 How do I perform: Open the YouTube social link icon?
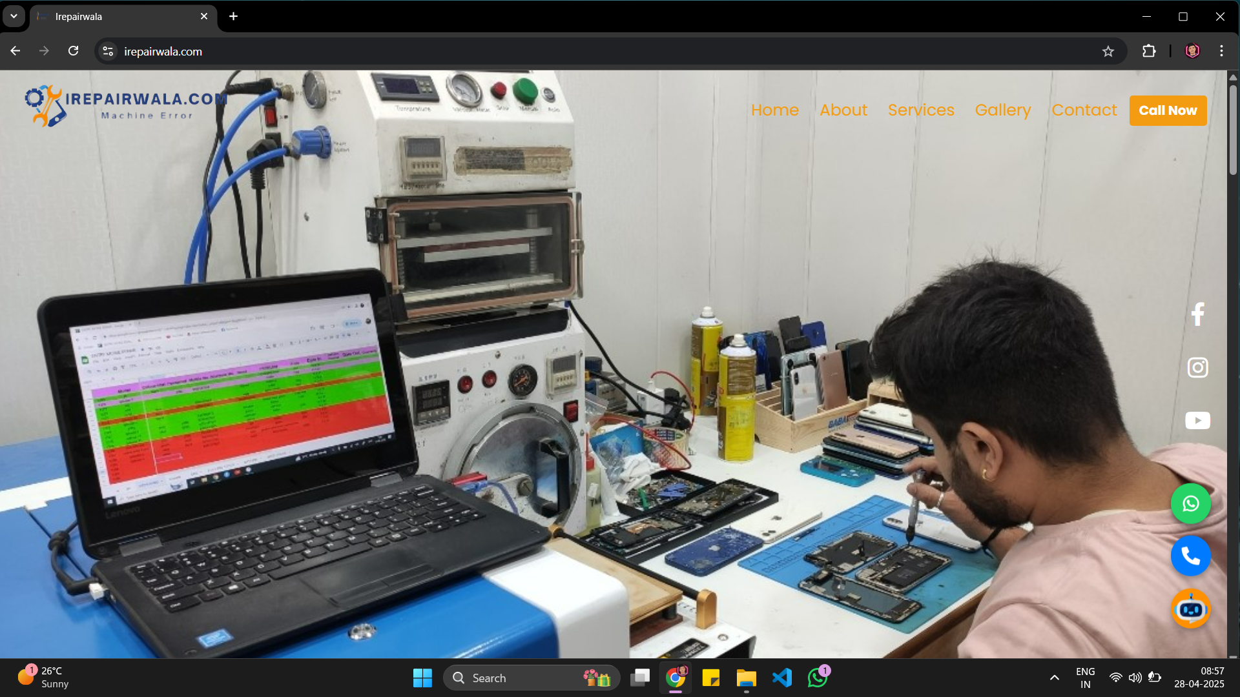(1197, 421)
